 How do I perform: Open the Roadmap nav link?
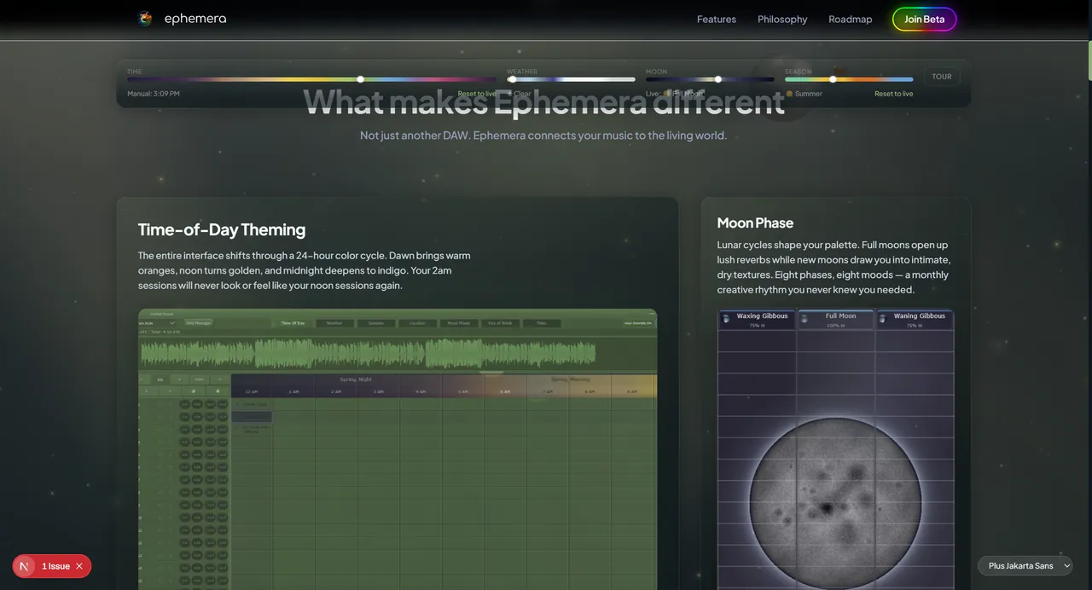[850, 19]
